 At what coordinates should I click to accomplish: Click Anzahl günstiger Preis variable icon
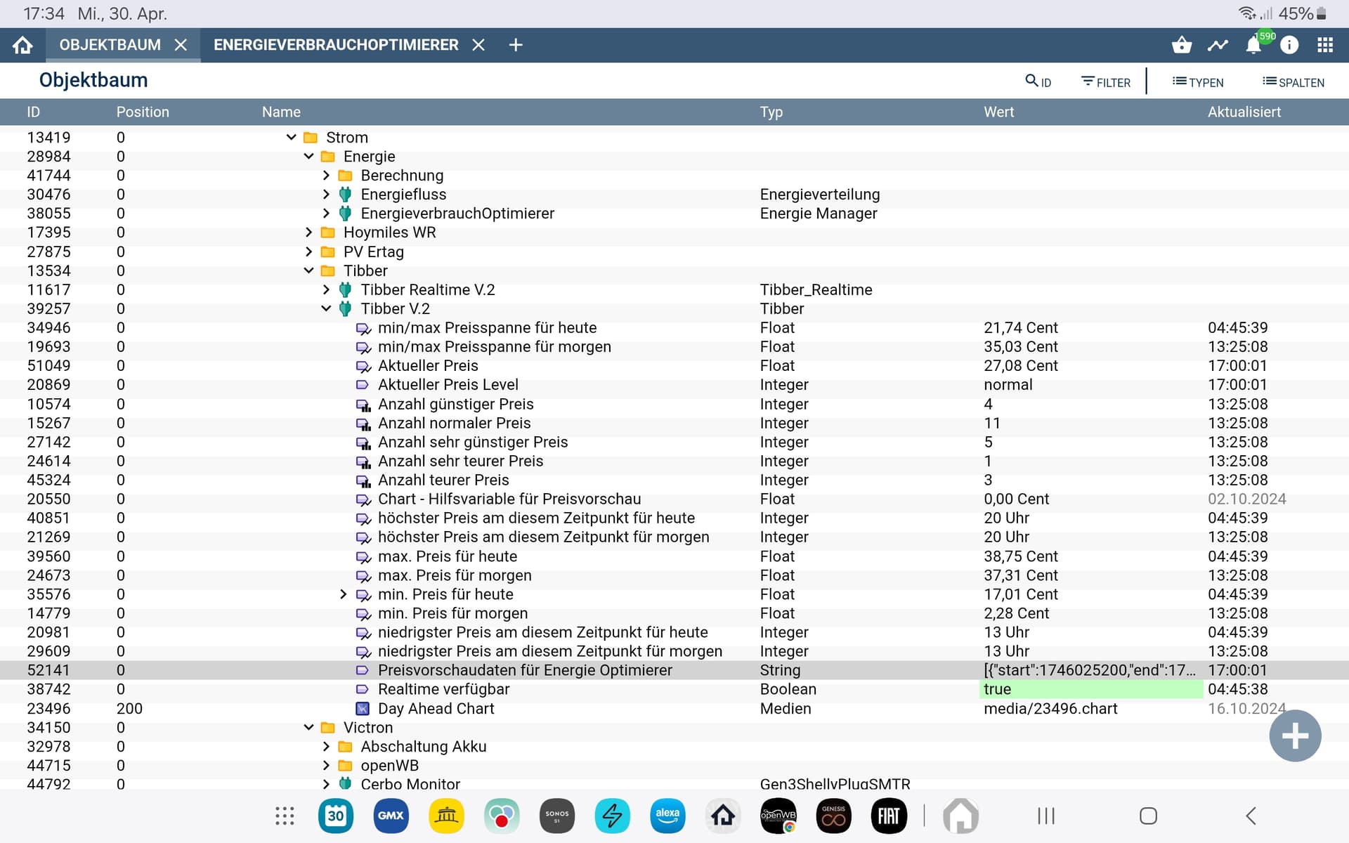363,405
